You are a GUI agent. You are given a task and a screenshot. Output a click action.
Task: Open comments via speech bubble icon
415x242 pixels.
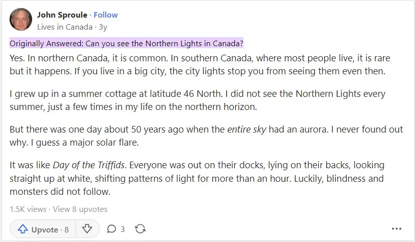111,229
